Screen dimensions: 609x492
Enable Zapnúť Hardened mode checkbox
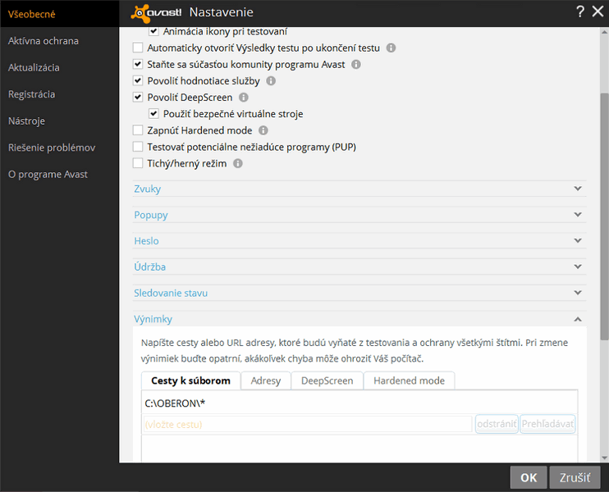[138, 130]
